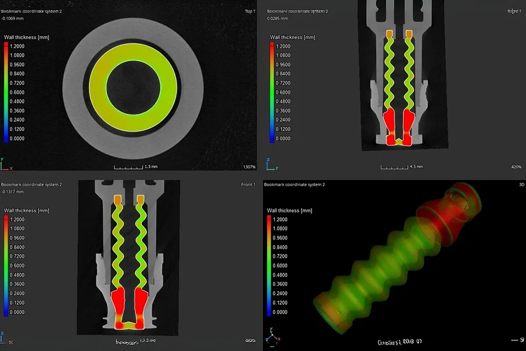Click the 0.9600 legend value in the 3D pane

pos(280,238)
